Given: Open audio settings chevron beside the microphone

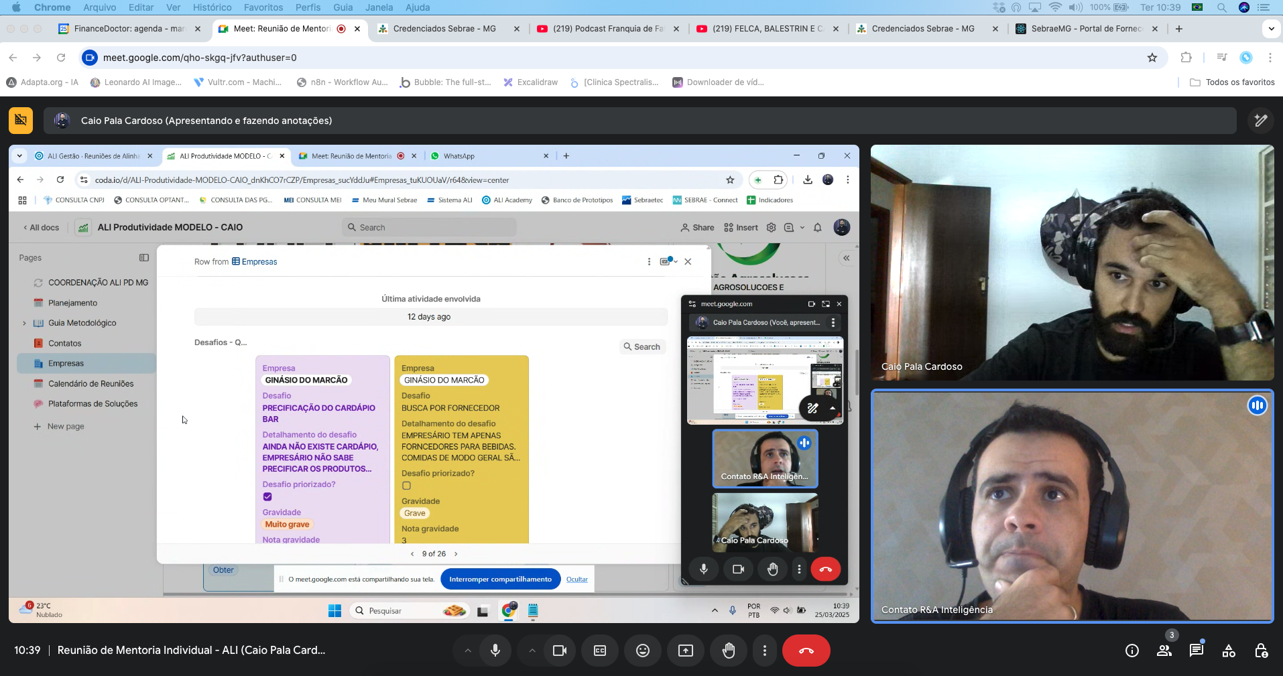Looking at the screenshot, I should 468,651.
